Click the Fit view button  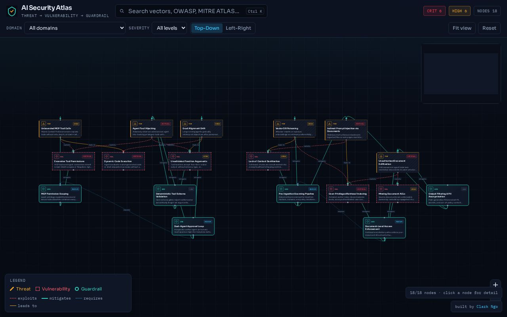coord(462,28)
